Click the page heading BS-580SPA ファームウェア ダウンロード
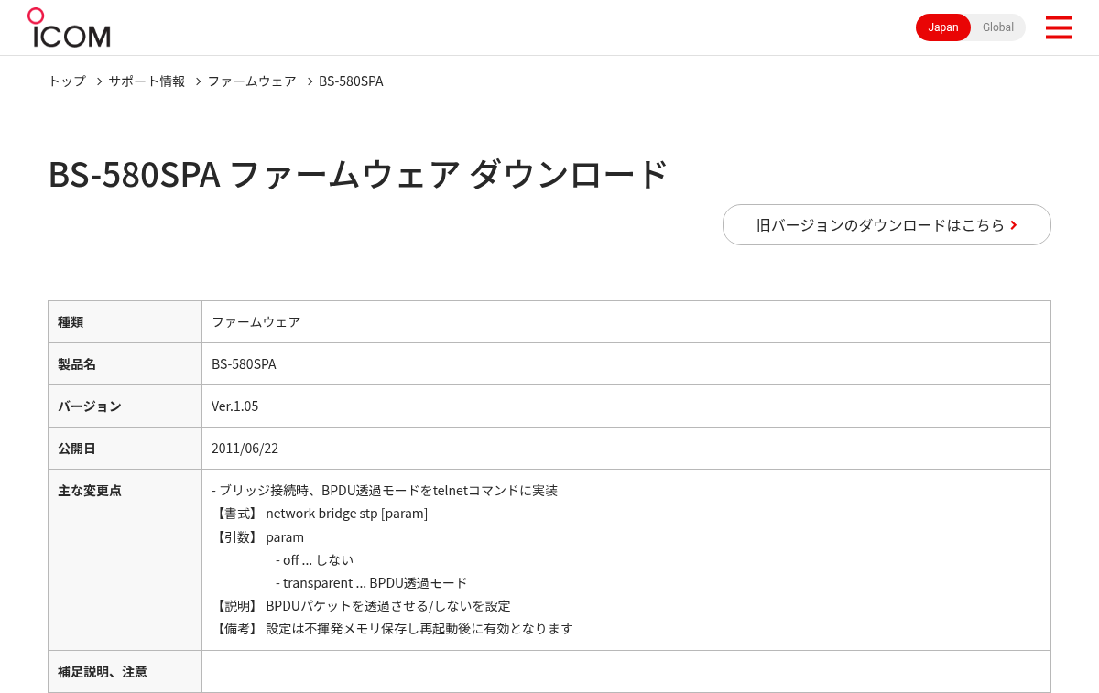1099x693 pixels. 358,174
